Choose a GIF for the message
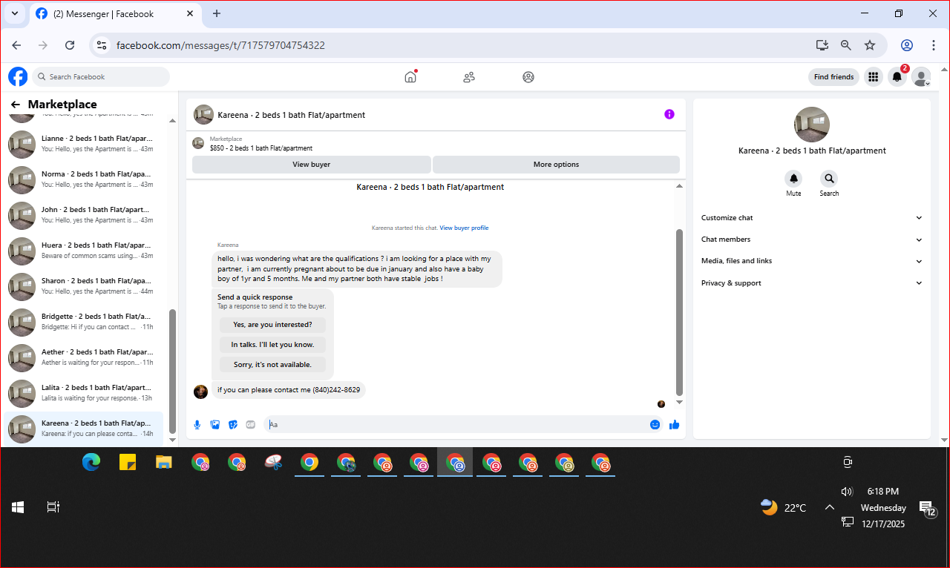The width and height of the screenshot is (950, 568). coord(251,425)
